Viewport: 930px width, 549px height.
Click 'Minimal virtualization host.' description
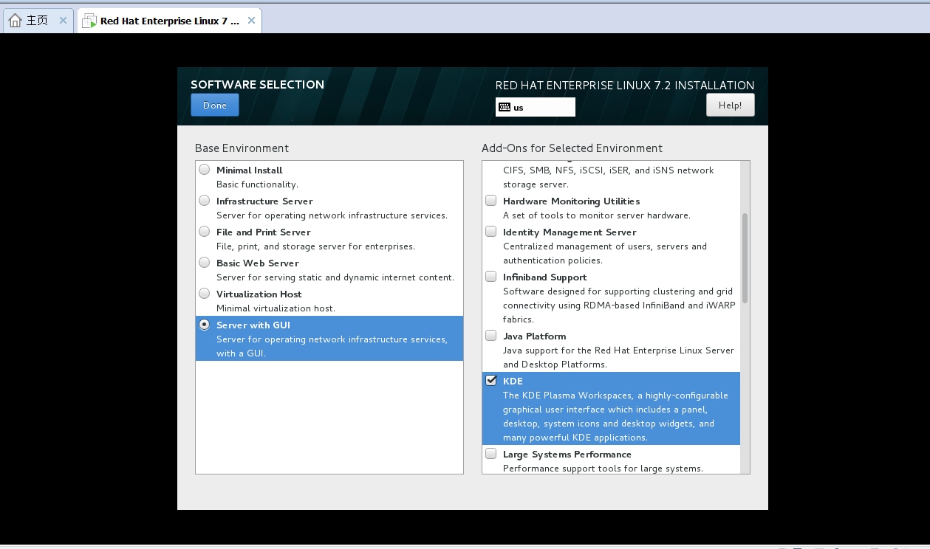(276, 308)
